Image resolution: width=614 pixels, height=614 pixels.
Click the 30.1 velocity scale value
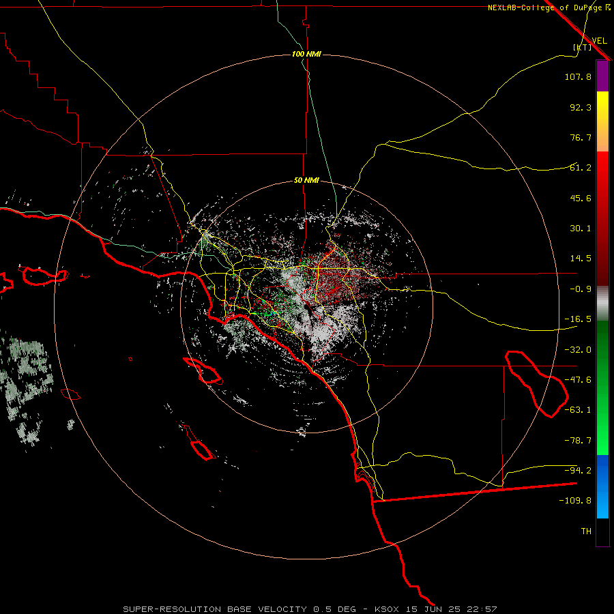pyautogui.click(x=581, y=229)
